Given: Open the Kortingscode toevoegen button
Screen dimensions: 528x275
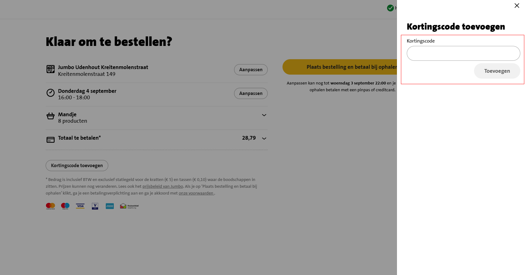Looking at the screenshot, I should point(77,166).
